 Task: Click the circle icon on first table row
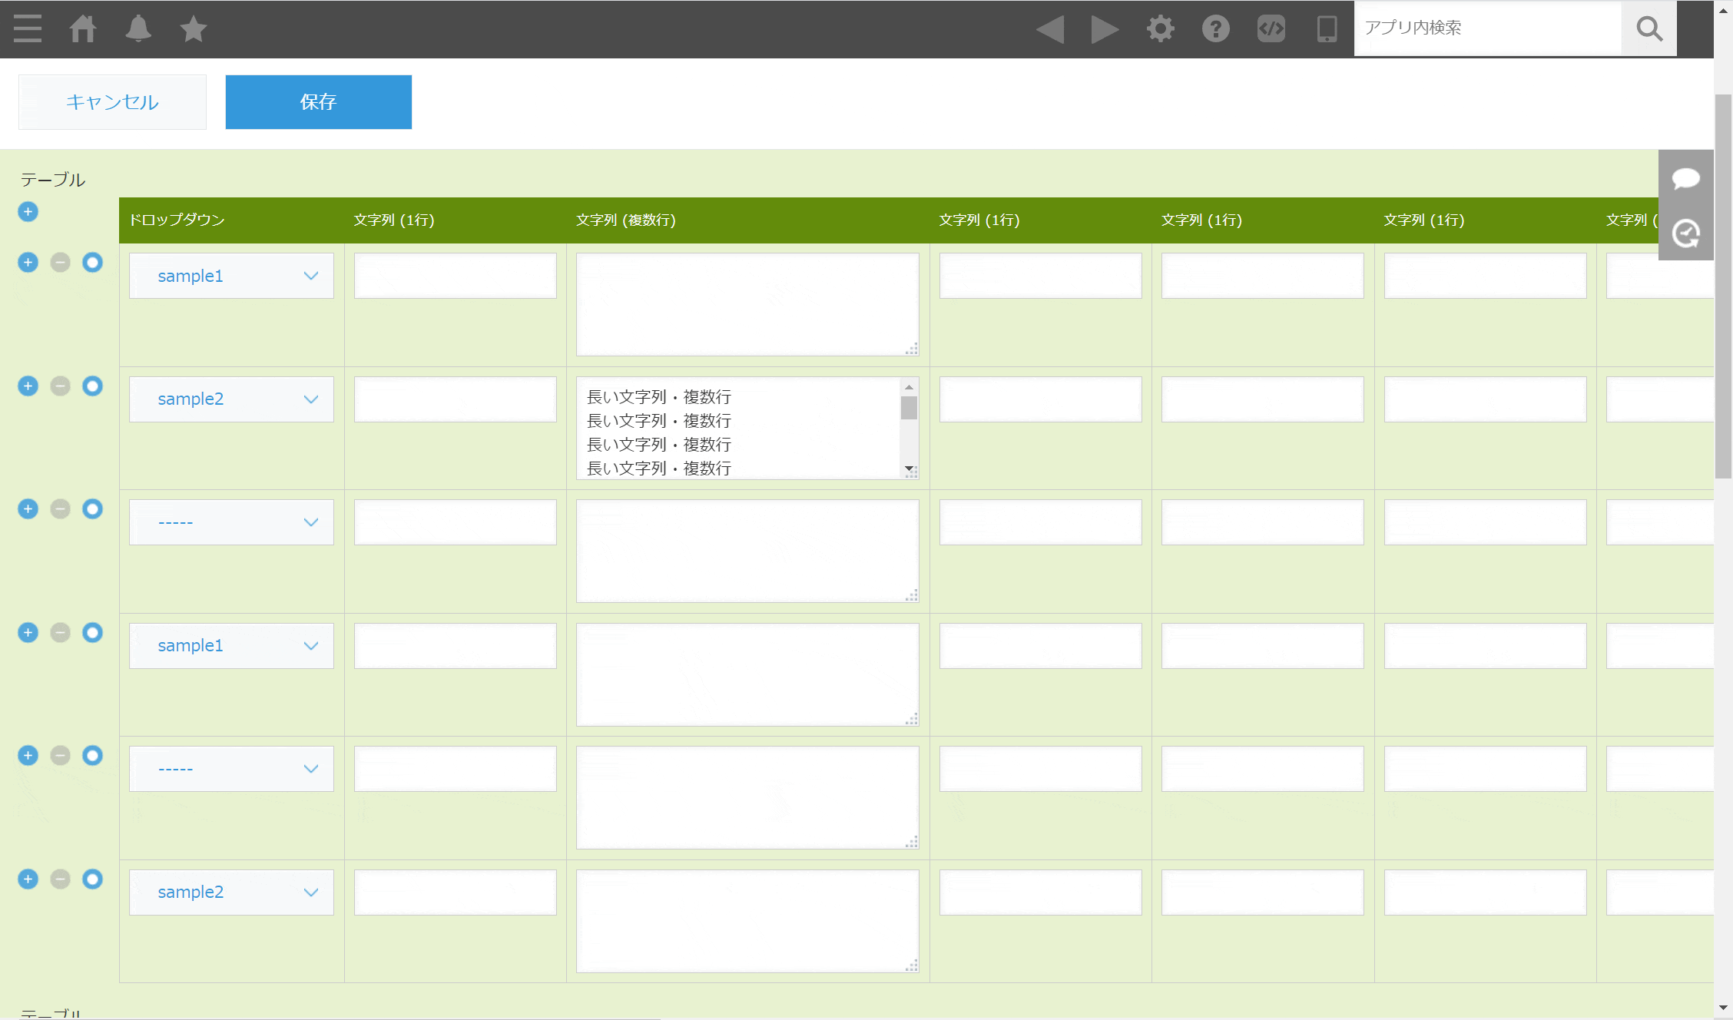[92, 263]
